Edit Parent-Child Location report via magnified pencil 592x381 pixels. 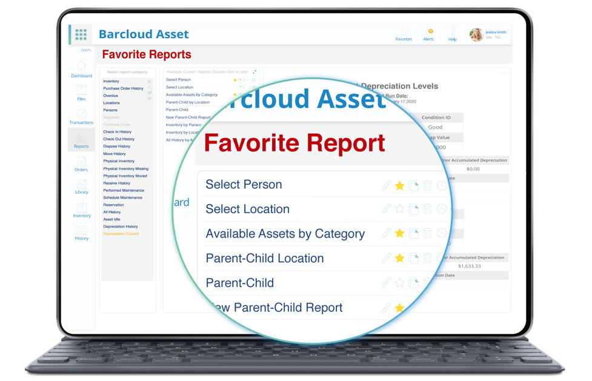click(386, 258)
